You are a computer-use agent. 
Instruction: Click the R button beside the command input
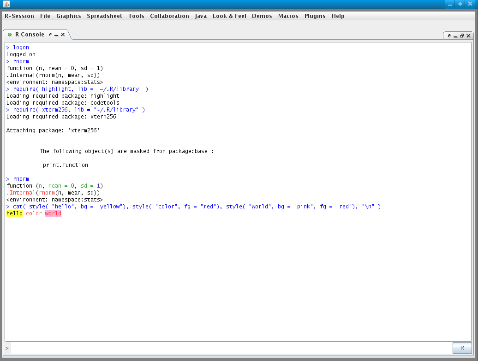point(462,348)
